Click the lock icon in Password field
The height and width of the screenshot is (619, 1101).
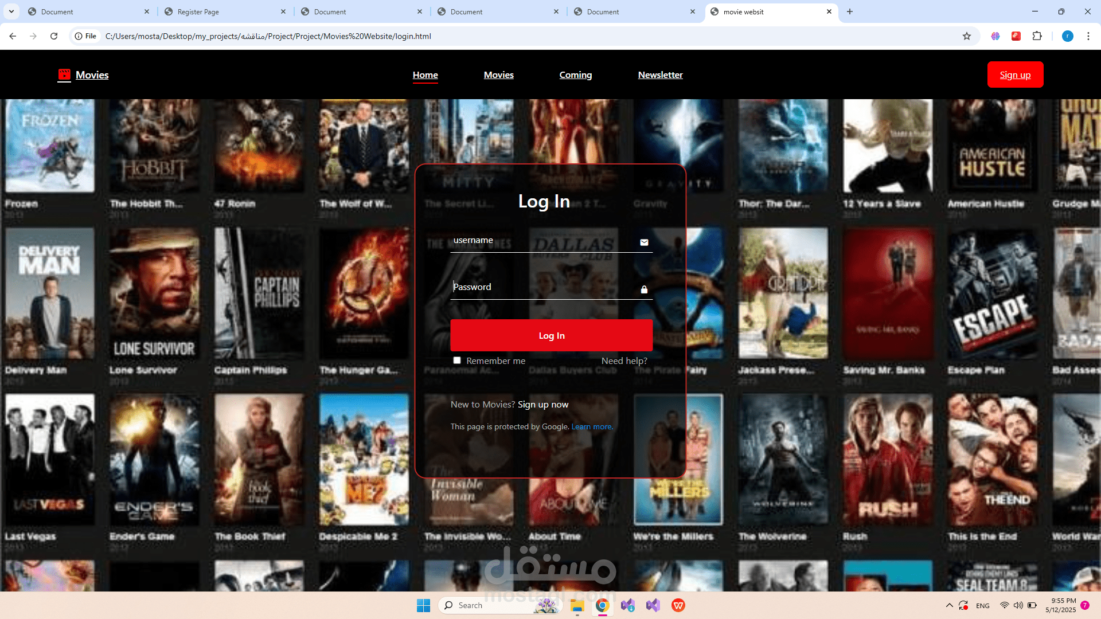click(644, 289)
